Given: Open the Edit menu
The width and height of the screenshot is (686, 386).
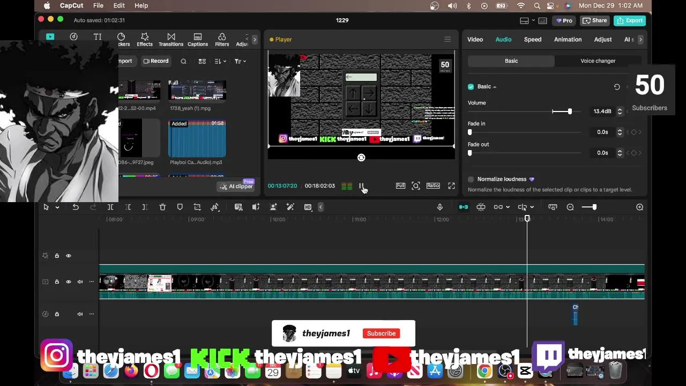Looking at the screenshot, I should [x=119, y=5].
